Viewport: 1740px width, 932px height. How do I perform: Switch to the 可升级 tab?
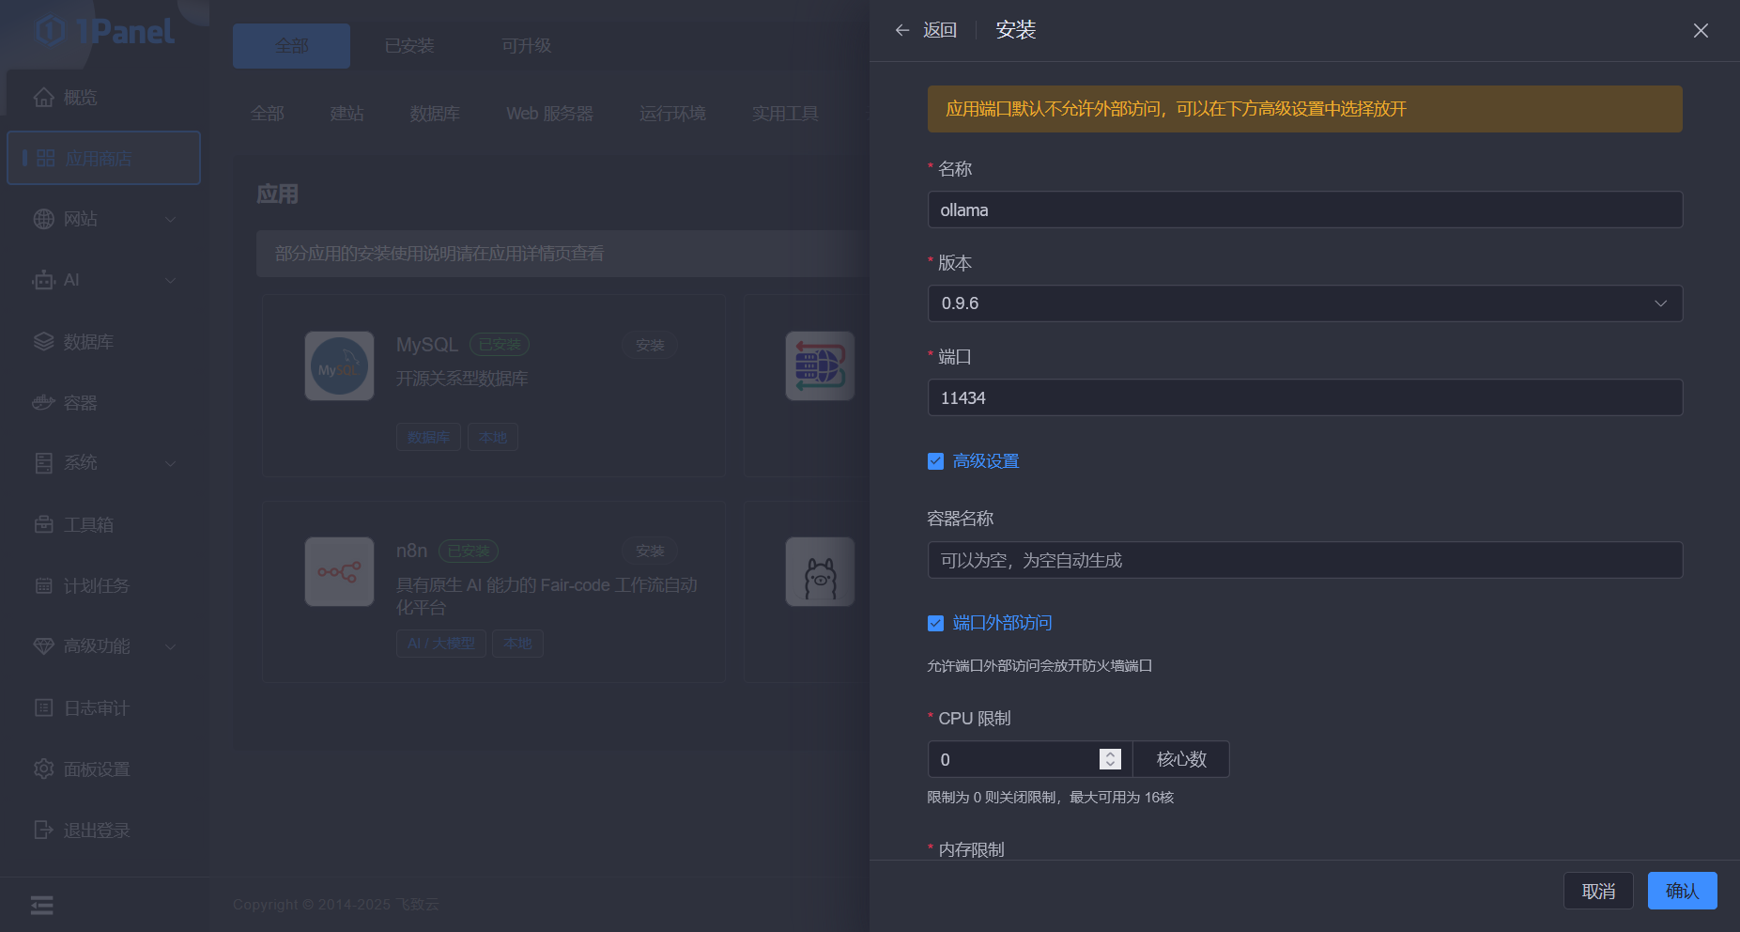(x=526, y=46)
